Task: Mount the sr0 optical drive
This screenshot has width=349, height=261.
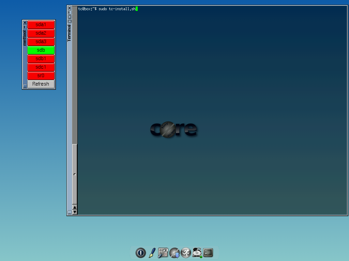Action: click(x=41, y=76)
